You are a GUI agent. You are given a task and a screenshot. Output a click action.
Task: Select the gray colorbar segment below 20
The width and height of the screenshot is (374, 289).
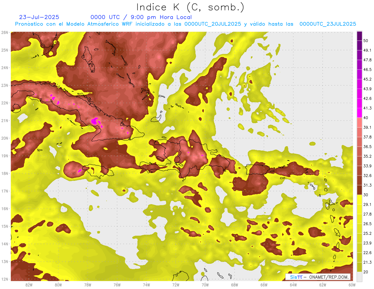click(359, 277)
